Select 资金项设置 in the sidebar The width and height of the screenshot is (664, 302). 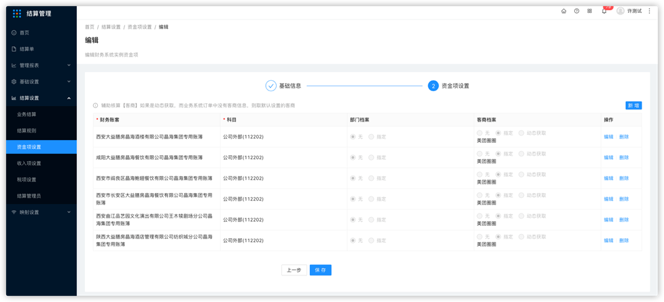[41, 147]
